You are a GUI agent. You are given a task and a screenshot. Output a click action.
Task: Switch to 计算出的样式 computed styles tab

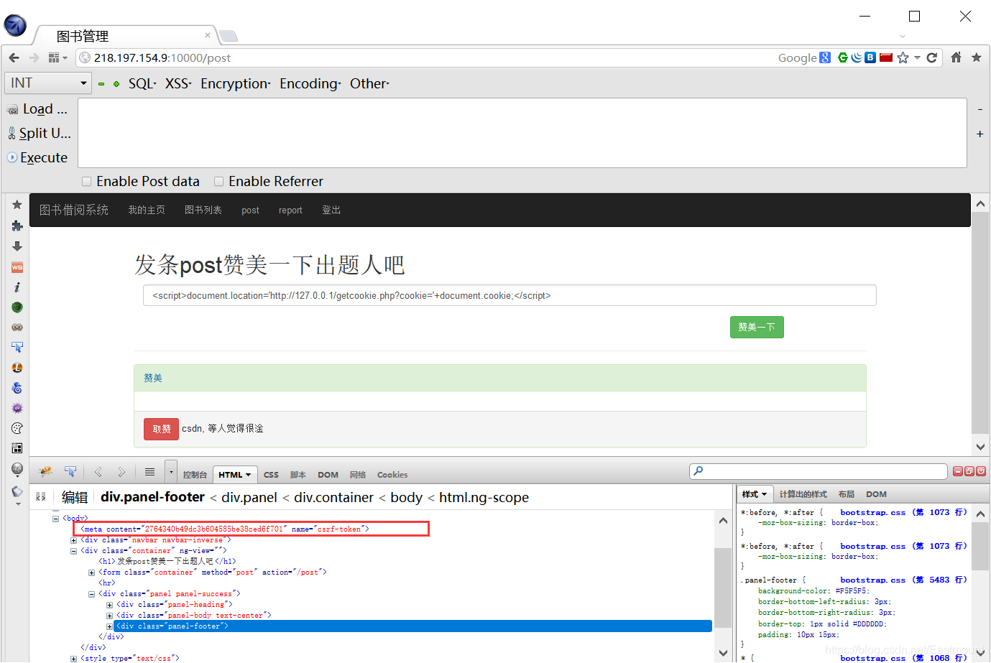tap(803, 494)
